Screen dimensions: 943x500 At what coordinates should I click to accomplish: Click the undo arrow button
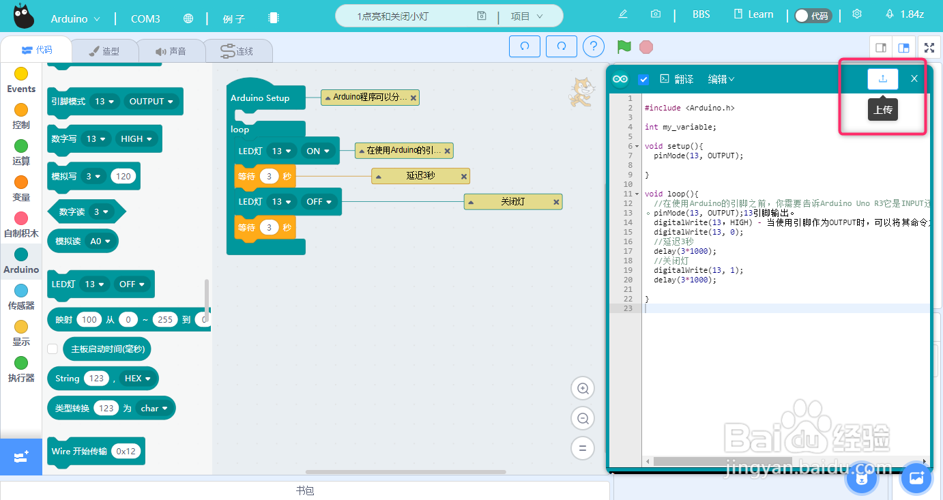coord(525,46)
